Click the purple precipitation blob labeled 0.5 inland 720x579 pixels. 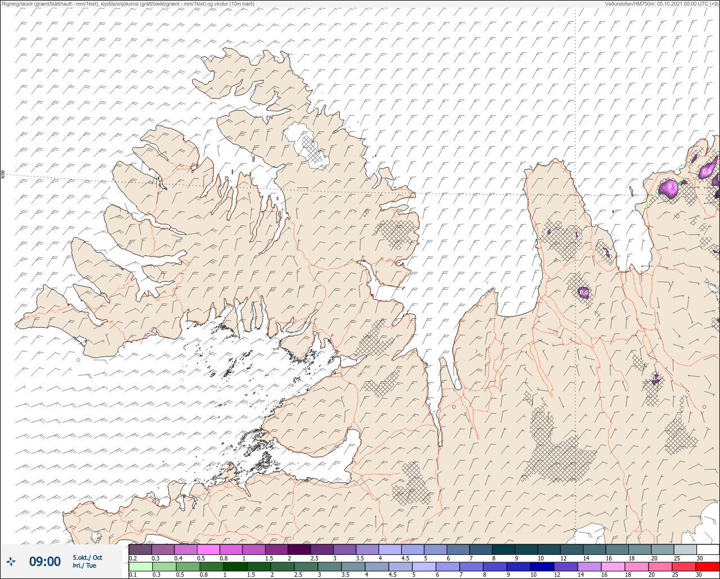(x=583, y=292)
